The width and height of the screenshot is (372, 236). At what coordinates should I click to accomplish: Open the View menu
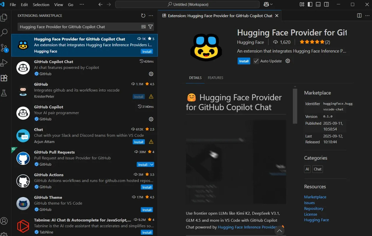[x=58, y=4]
